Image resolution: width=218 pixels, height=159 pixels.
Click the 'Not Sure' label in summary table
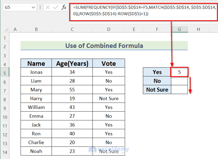(x=157, y=90)
